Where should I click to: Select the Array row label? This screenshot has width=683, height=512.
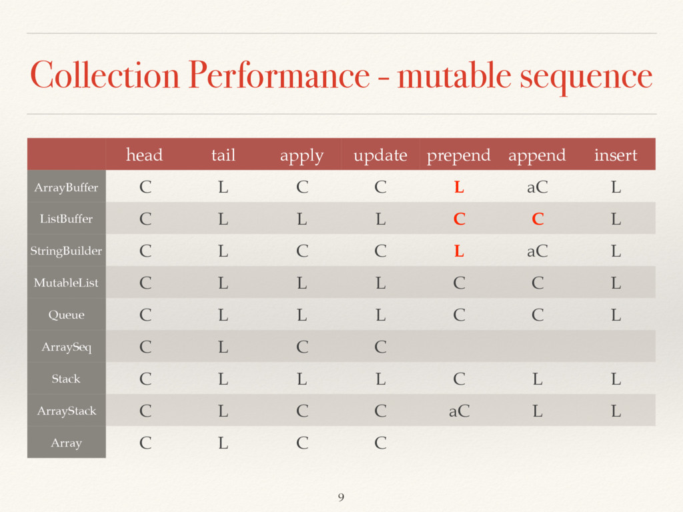click(66, 443)
